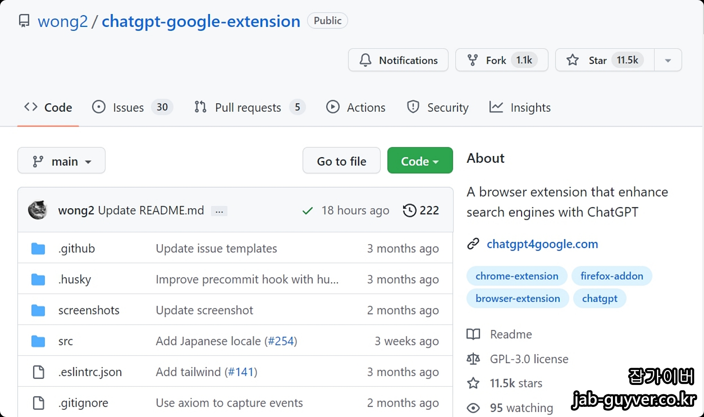Open the Update screenshot commit message
The height and width of the screenshot is (417, 704).
205,310
